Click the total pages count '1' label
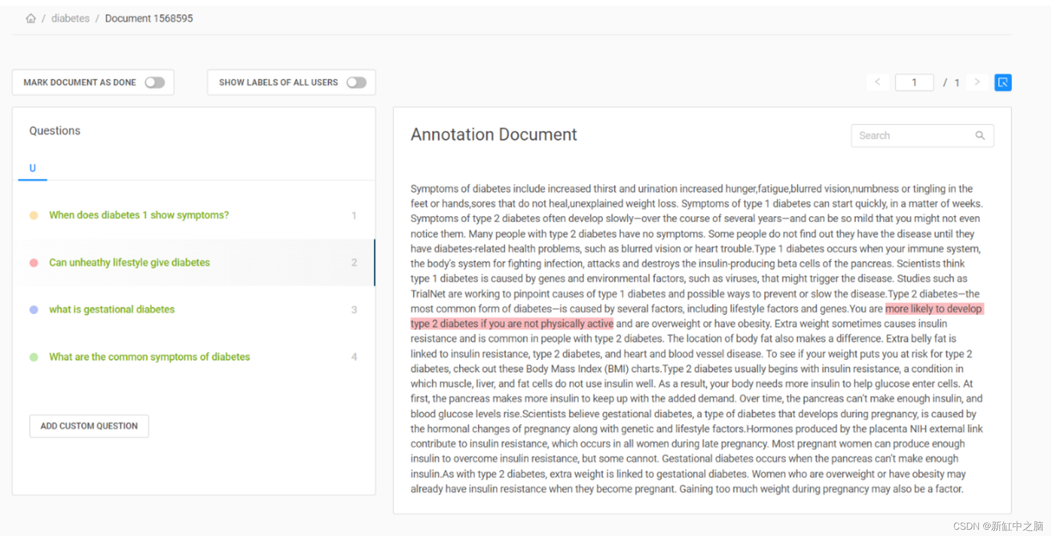Viewport: 1051px width, 536px height. point(957,83)
